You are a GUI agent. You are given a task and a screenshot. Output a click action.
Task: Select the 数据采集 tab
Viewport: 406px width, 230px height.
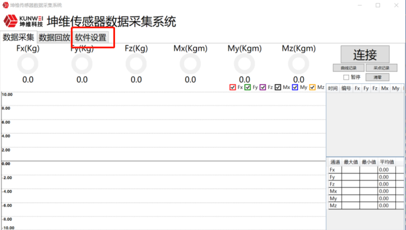click(x=18, y=37)
